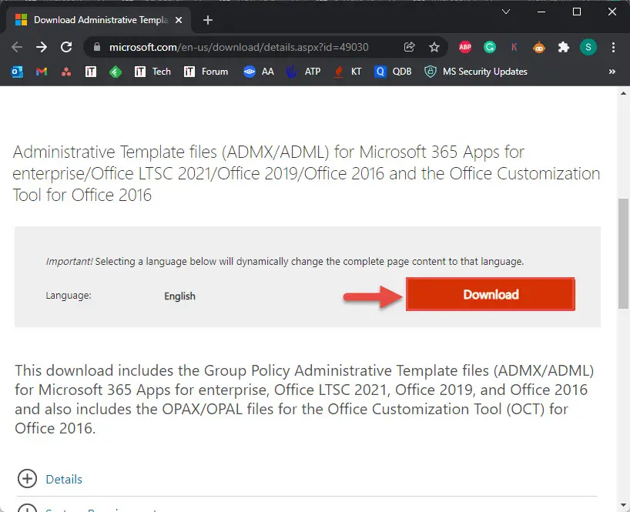Click the Administrative Template files page heading

[307, 173]
